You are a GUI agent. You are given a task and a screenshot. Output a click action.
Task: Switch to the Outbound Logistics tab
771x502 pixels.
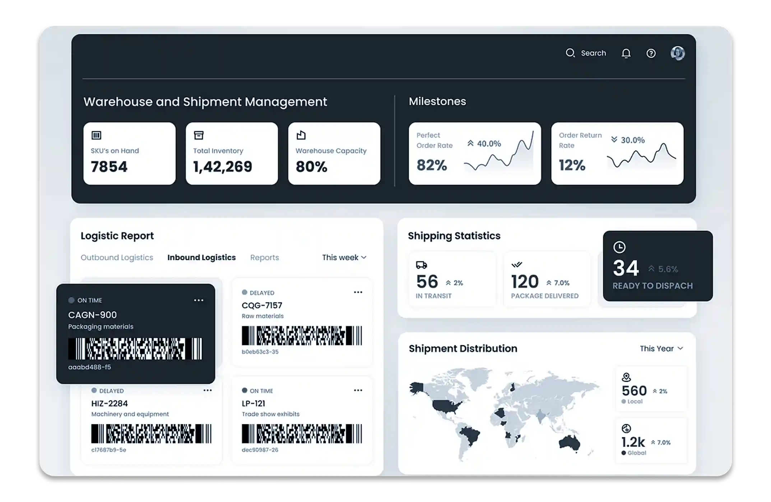(x=117, y=257)
